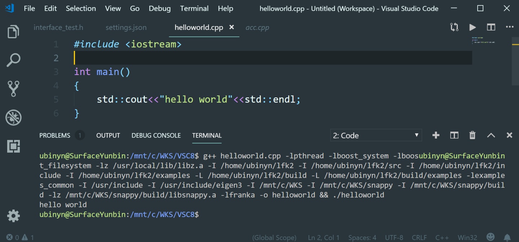Select the TERMINAL panel tab
This screenshot has width=519, height=242.
coord(207,135)
